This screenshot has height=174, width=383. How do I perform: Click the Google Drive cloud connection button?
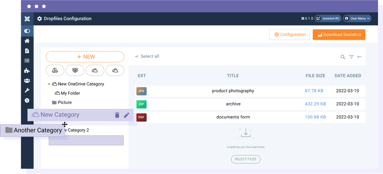[55, 71]
